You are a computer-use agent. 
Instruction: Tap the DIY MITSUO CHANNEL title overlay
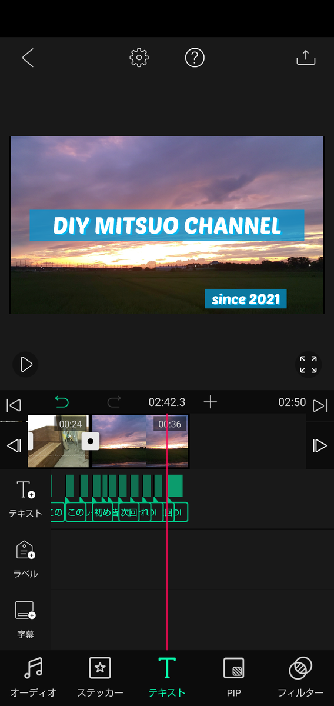(x=167, y=225)
